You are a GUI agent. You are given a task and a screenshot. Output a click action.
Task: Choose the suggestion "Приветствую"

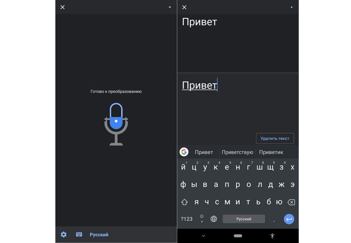pyautogui.click(x=238, y=152)
